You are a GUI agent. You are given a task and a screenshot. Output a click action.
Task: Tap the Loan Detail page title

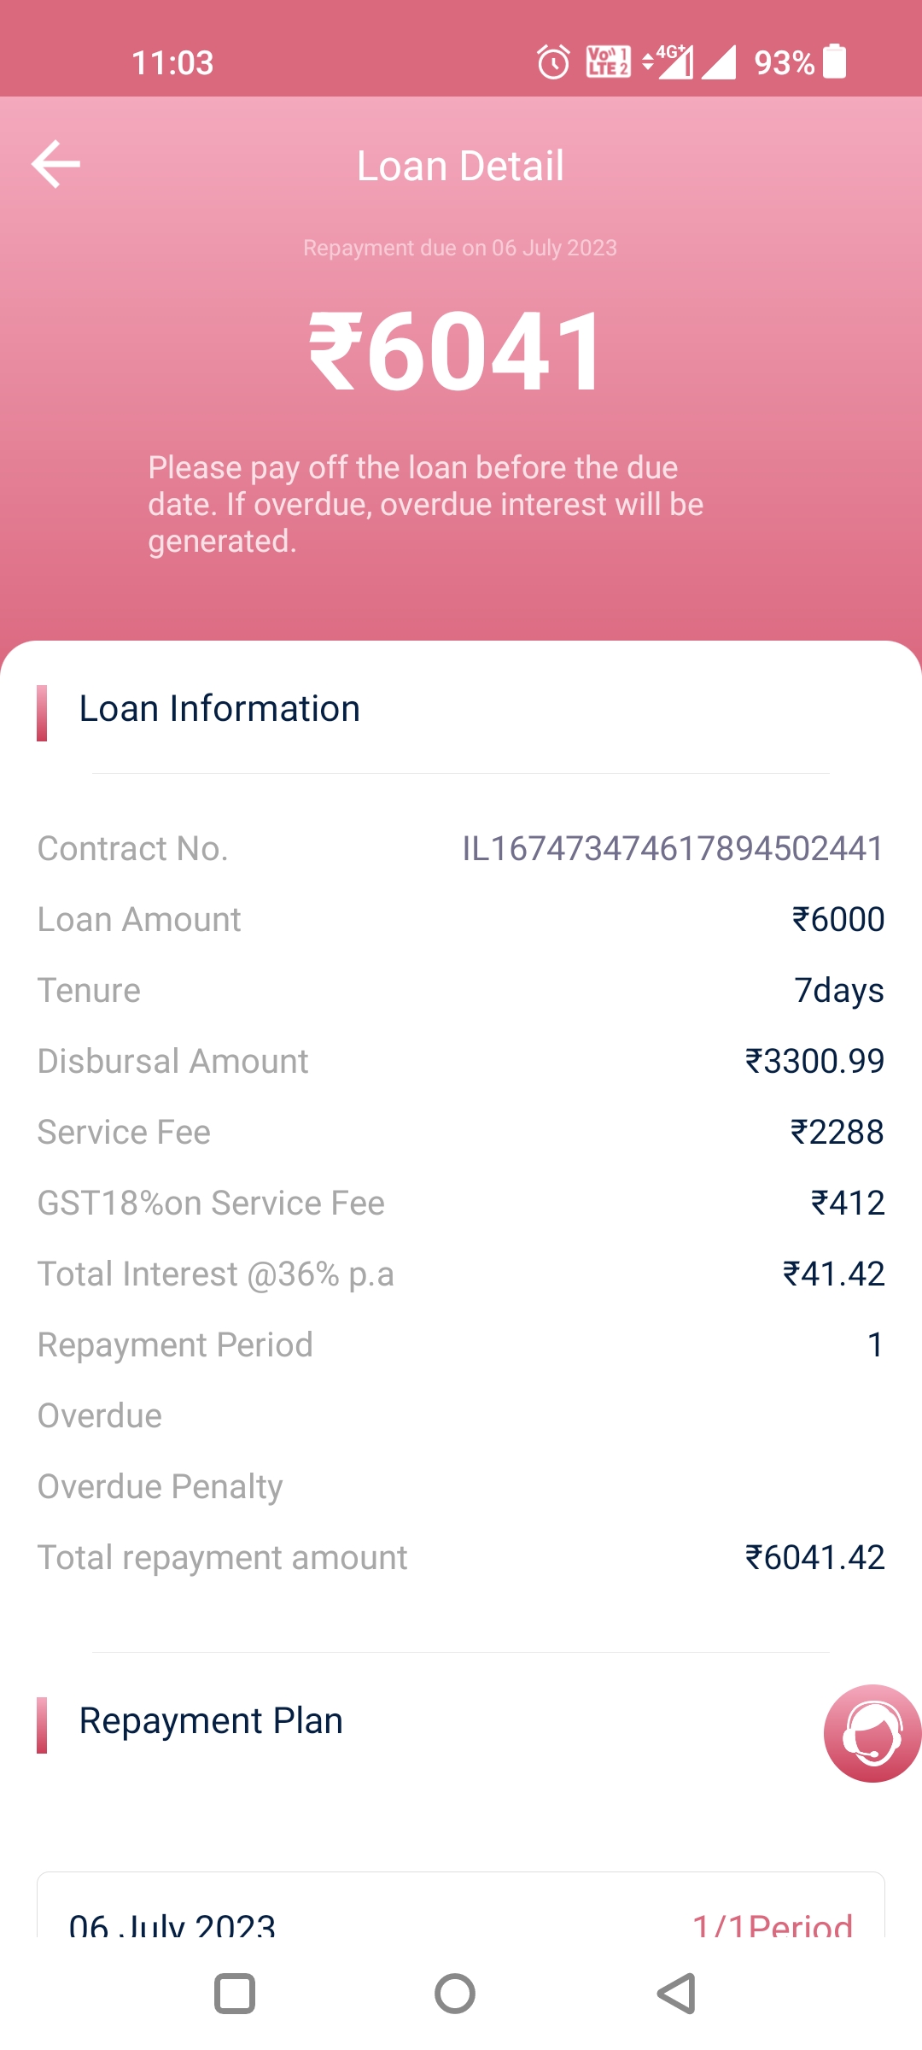(x=460, y=166)
